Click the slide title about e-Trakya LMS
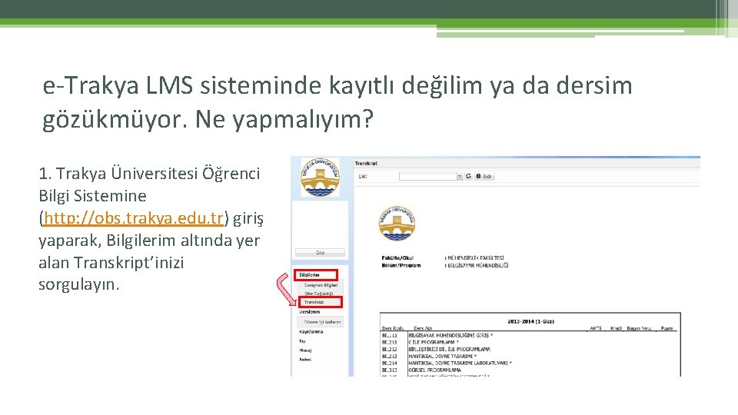Image resolution: width=738 pixels, height=415 pixels. 337,102
